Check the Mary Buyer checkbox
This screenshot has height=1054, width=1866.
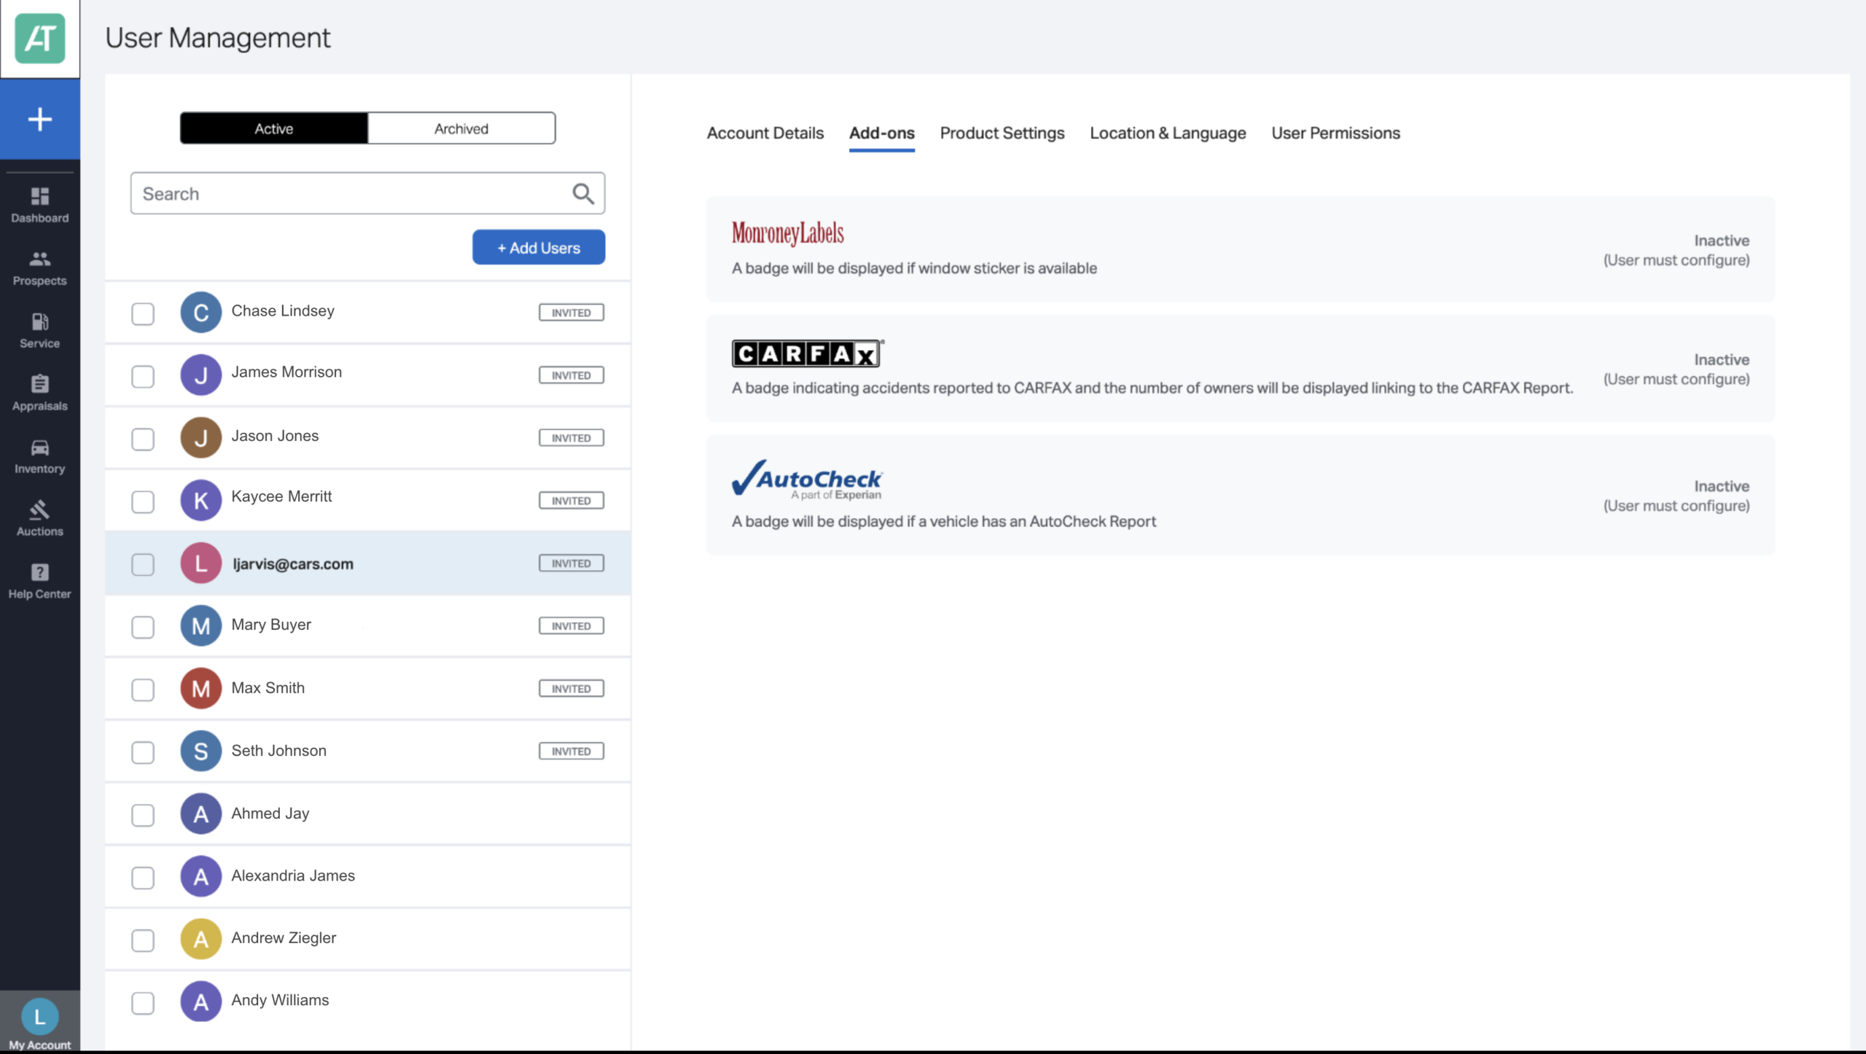click(x=143, y=628)
